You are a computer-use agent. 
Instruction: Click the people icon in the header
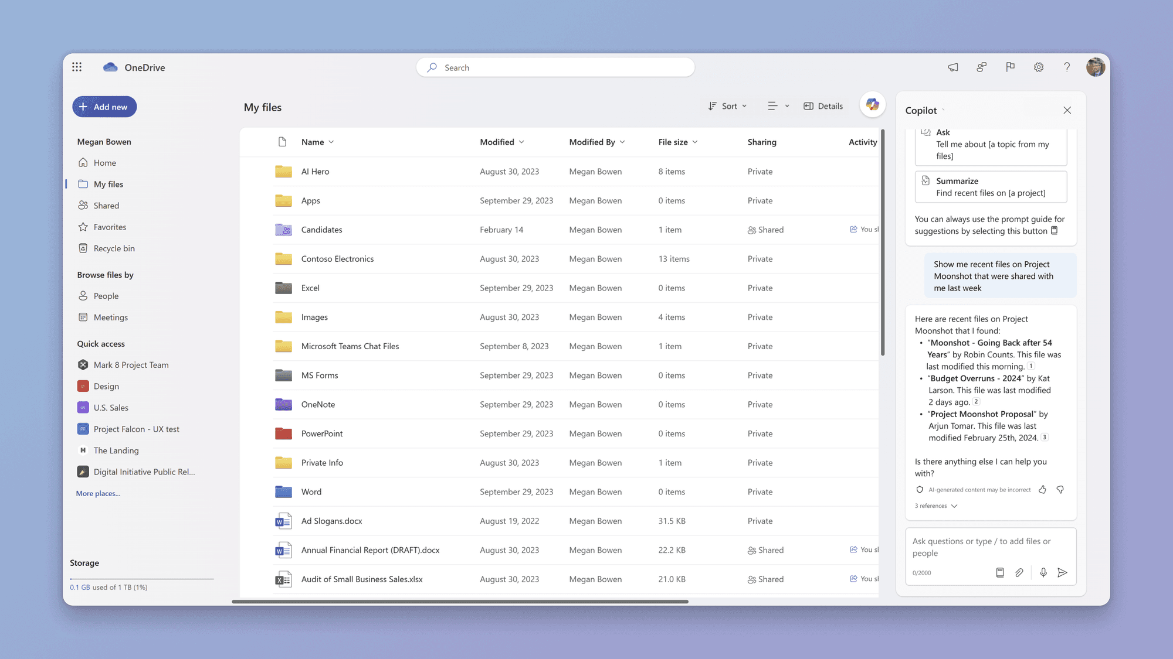981,67
